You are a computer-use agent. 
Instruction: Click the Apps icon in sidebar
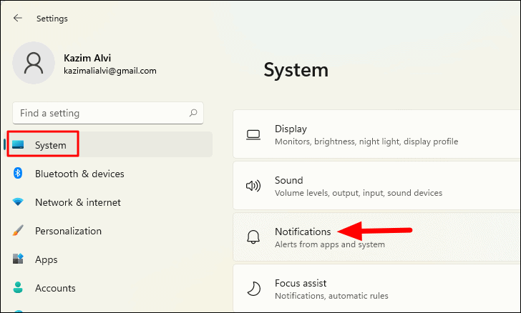point(18,259)
